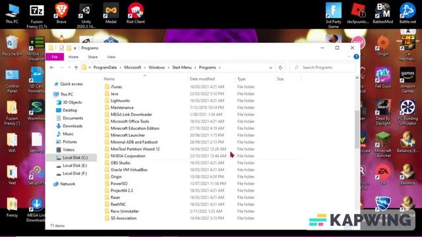The height and width of the screenshot is (237, 422).
Task: Open the recent locations dropdown arrow
Action: pyautogui.click(x=69, y=67)
